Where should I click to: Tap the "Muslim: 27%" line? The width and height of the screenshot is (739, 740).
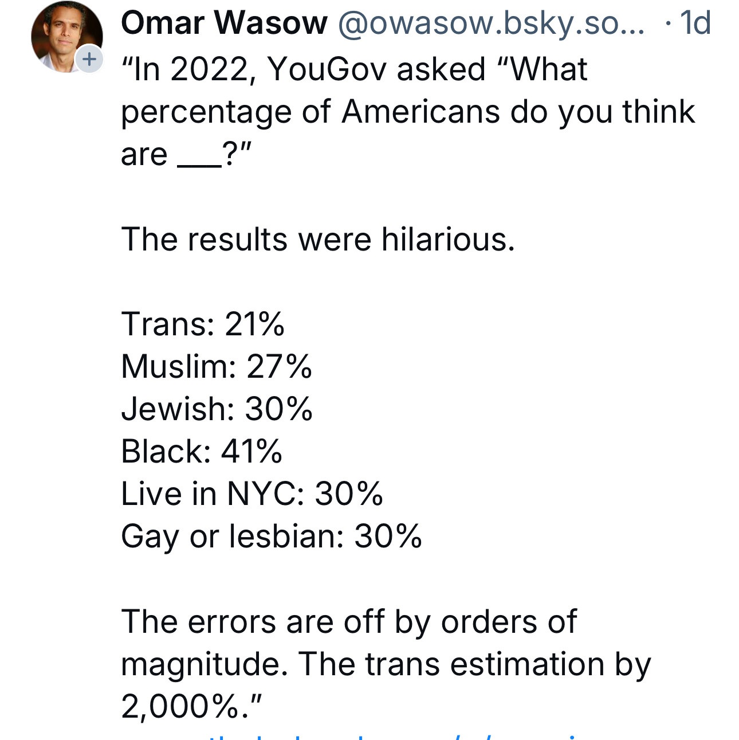217,366
